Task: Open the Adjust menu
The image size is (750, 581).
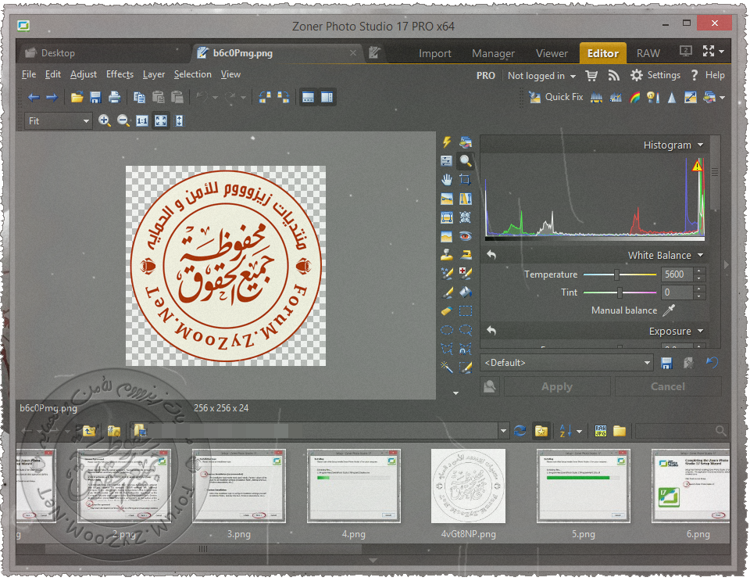Action: click(x=84, y=74)
